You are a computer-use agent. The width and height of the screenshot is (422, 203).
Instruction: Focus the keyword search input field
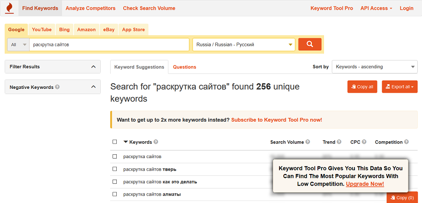pos(109,44)
